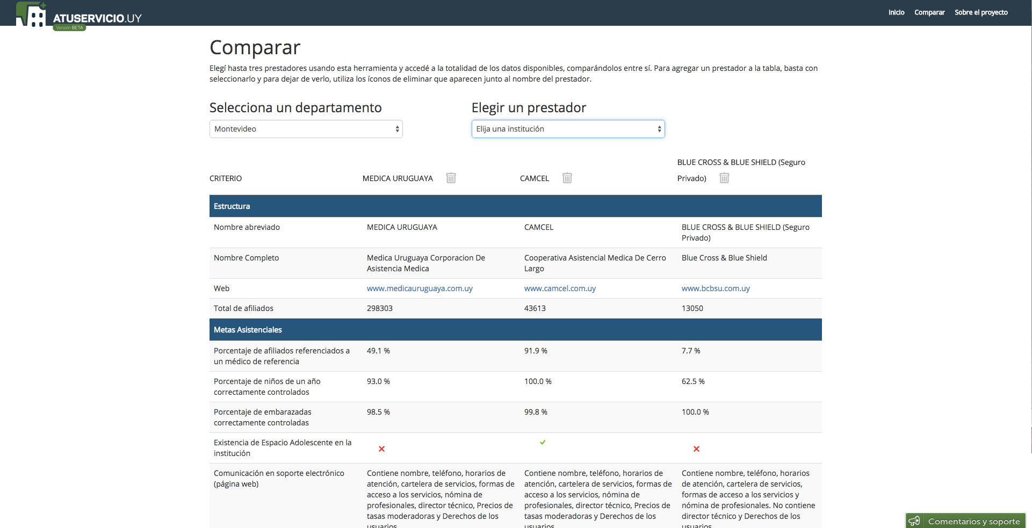Viewport: 1032px width, 528px height.
Task: Remove MEDICA URUGUAYA with its trash icon
Action: tap(451, 178)
